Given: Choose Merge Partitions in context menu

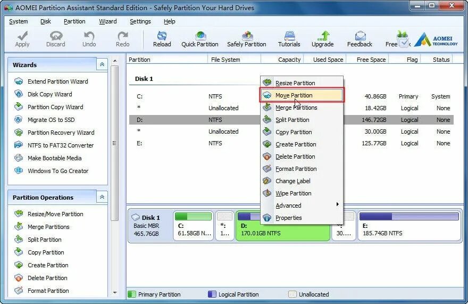Looking at the screenshot, I should click(x=302, y=108).
